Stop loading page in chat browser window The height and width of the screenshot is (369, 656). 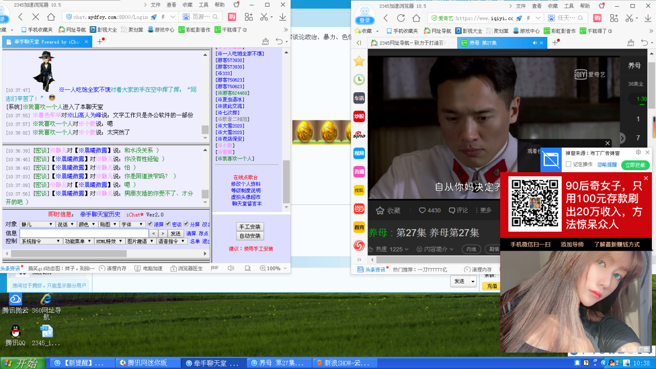[x=36, y=17]
